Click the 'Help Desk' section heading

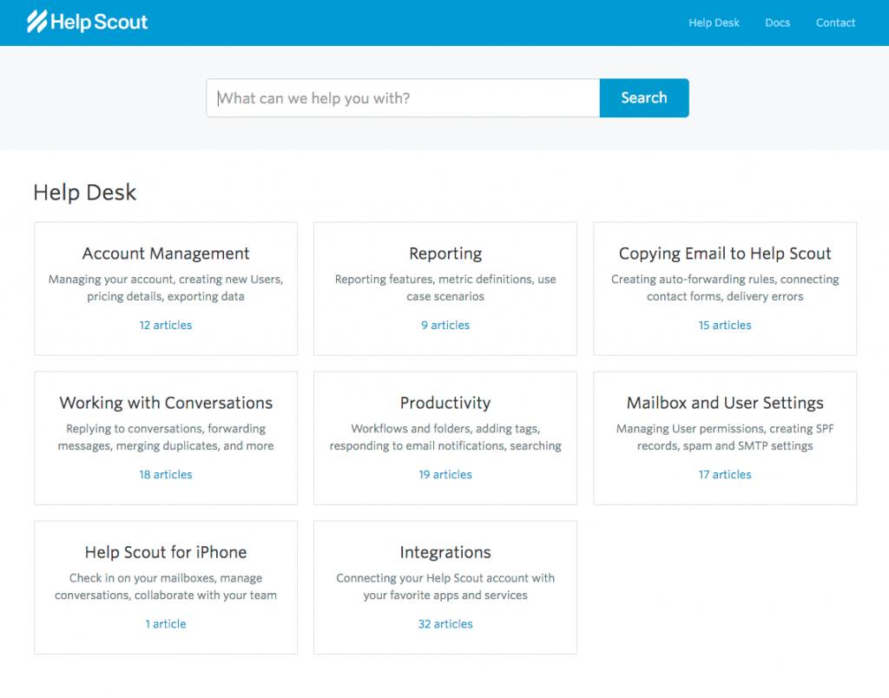84,193
